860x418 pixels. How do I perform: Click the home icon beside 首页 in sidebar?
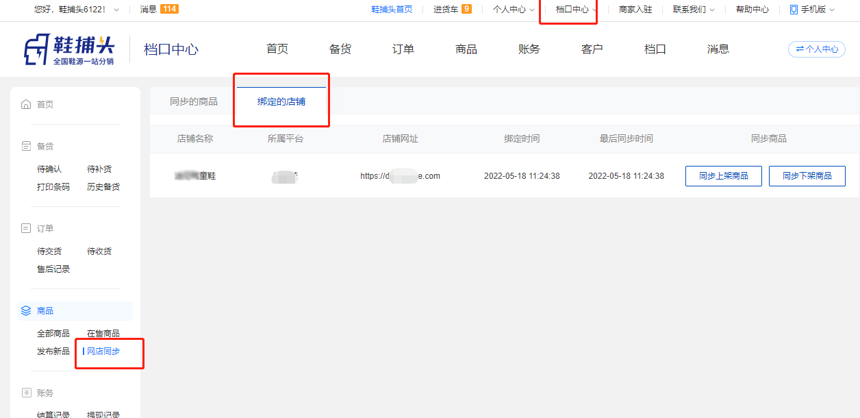(x=26, y=104)
